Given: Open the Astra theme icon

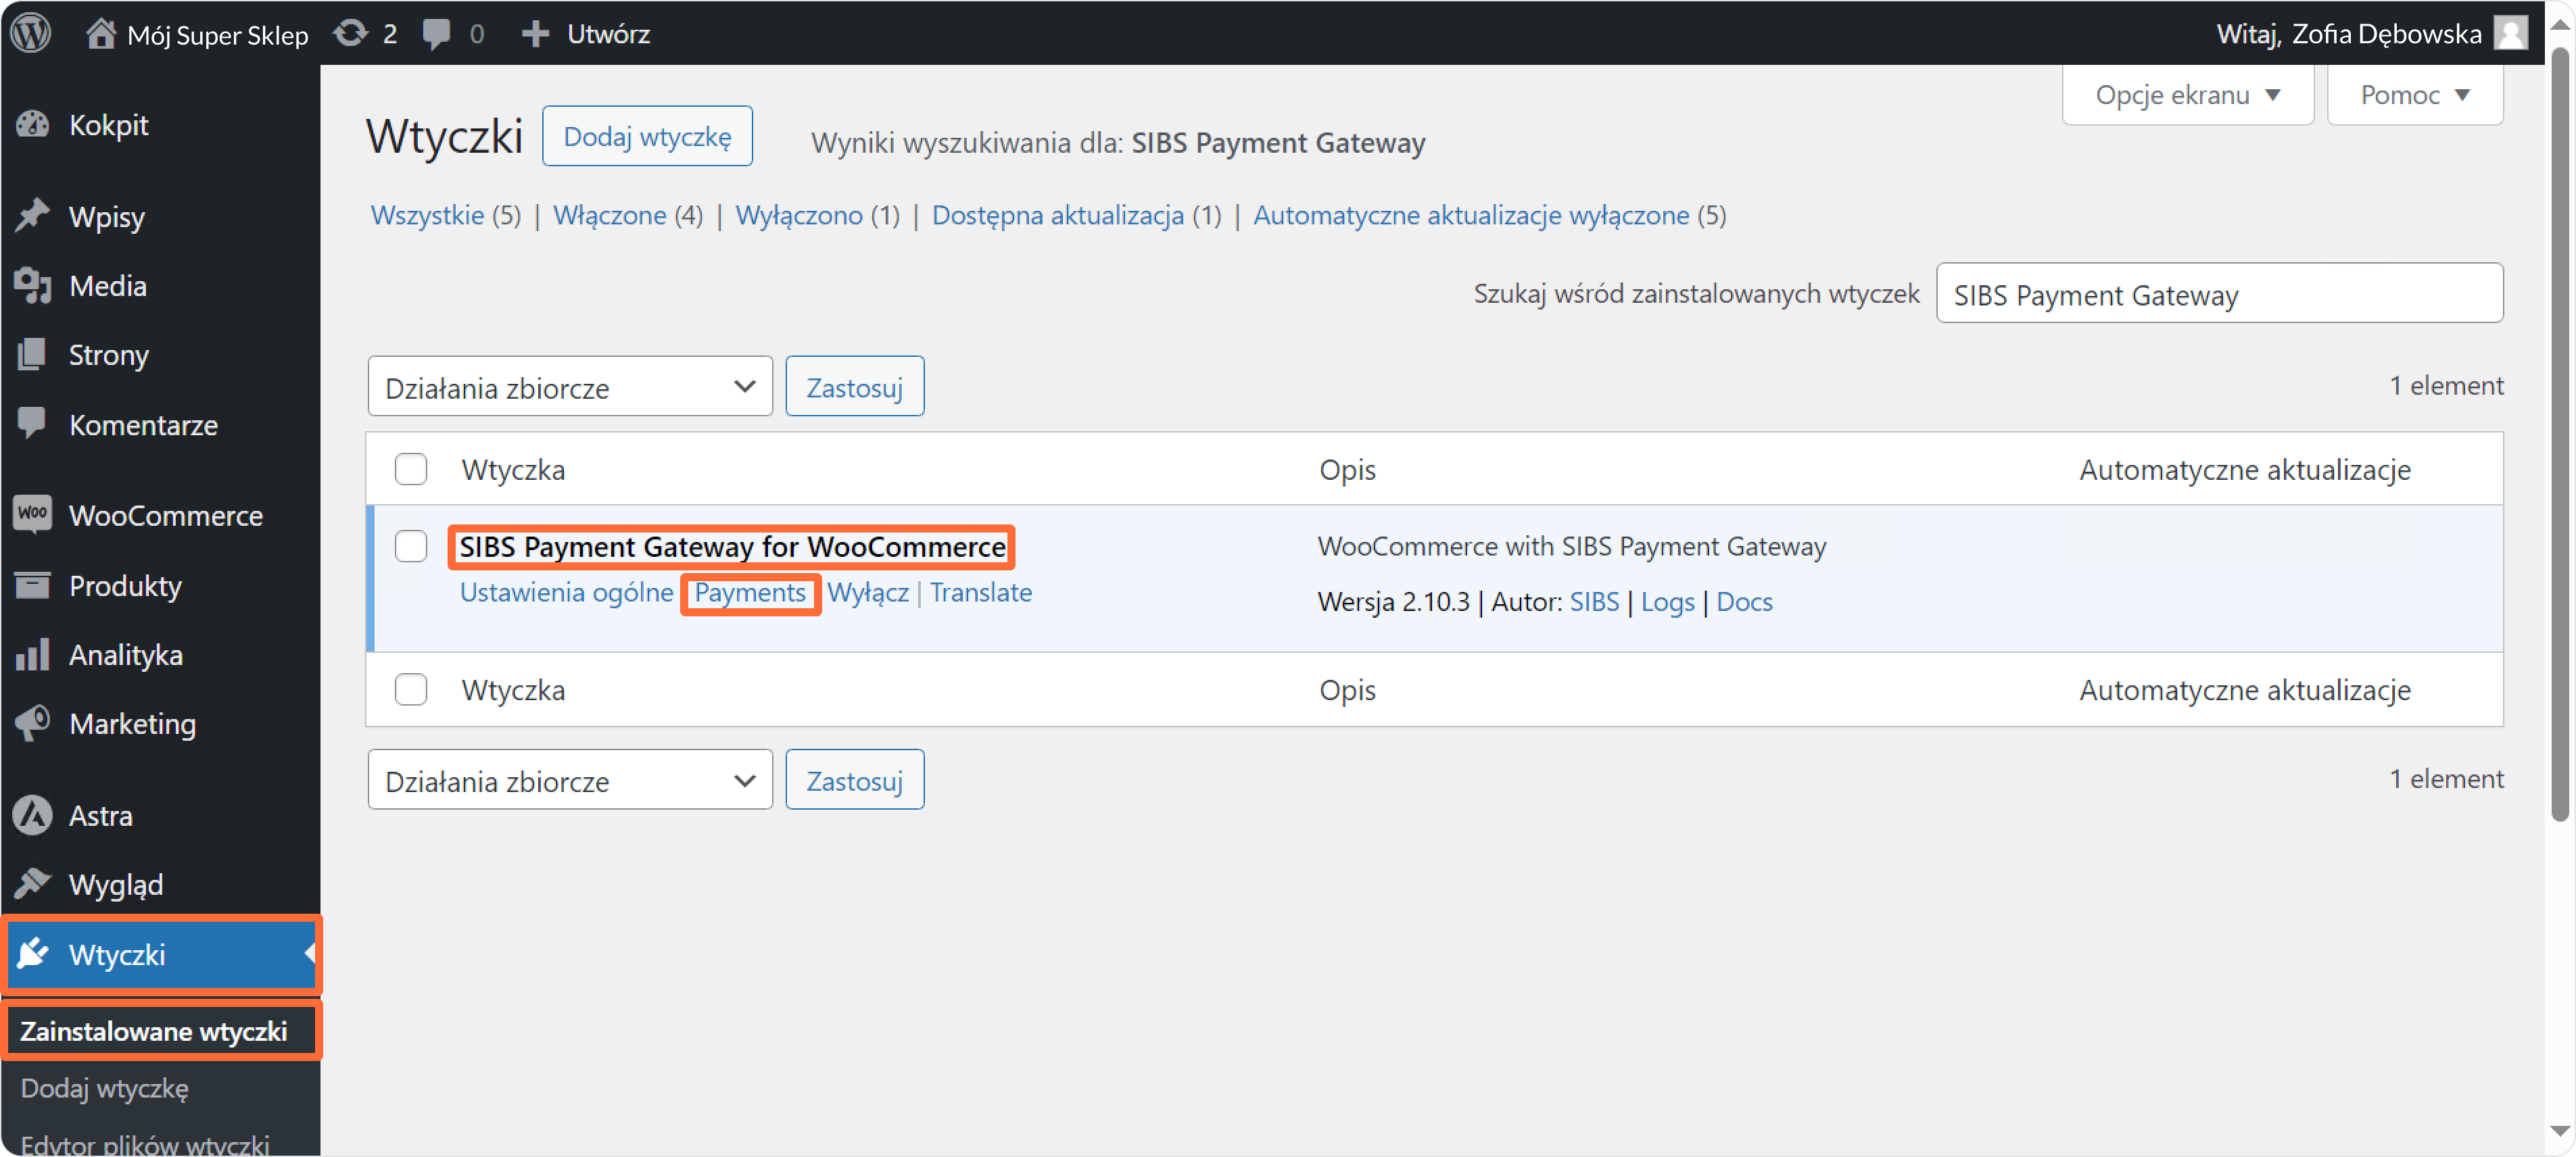Looking at the screenshot, I should coord(33,815).
